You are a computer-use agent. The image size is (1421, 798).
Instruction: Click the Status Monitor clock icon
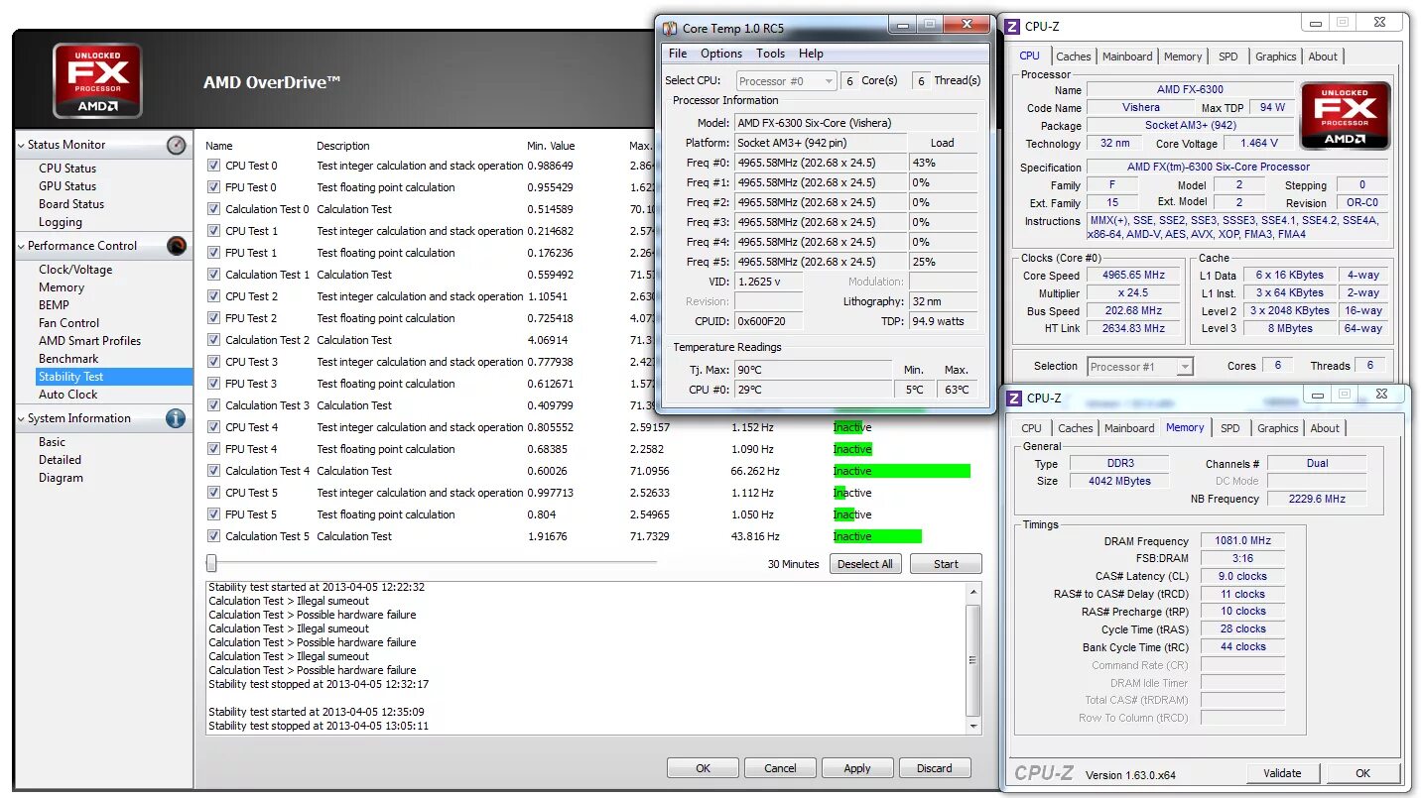tap(177, 145)
